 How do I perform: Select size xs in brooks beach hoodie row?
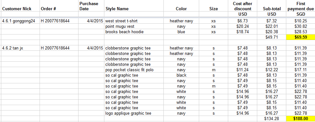point(213,32)
